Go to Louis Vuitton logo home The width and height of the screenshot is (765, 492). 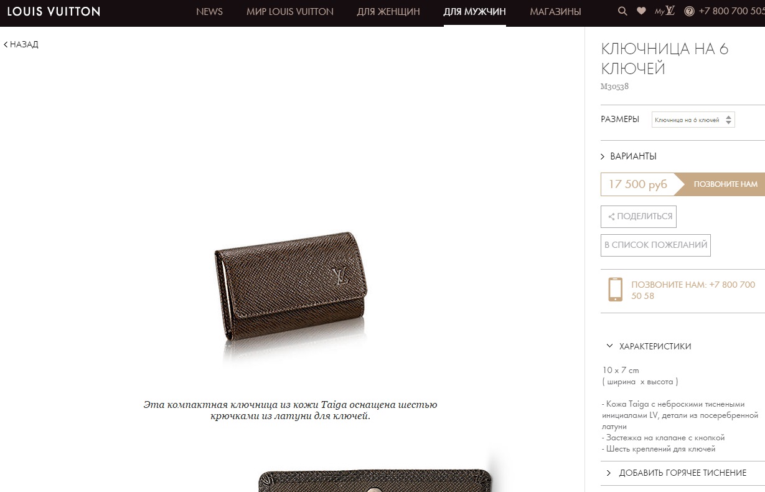click(x=54, y=11)
